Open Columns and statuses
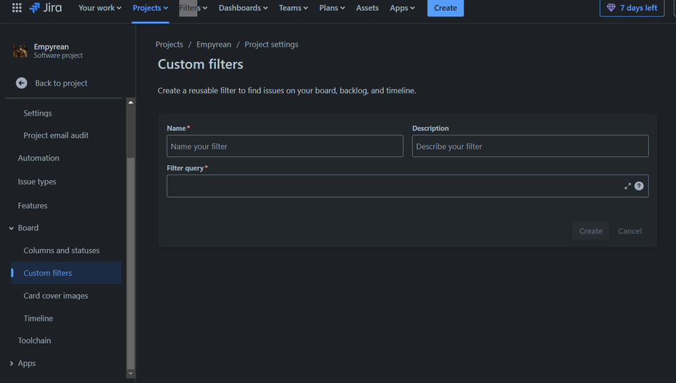 pos(61,250)
